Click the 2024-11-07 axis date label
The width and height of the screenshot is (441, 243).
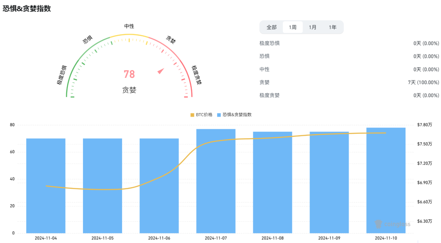(x=216, y=238)
